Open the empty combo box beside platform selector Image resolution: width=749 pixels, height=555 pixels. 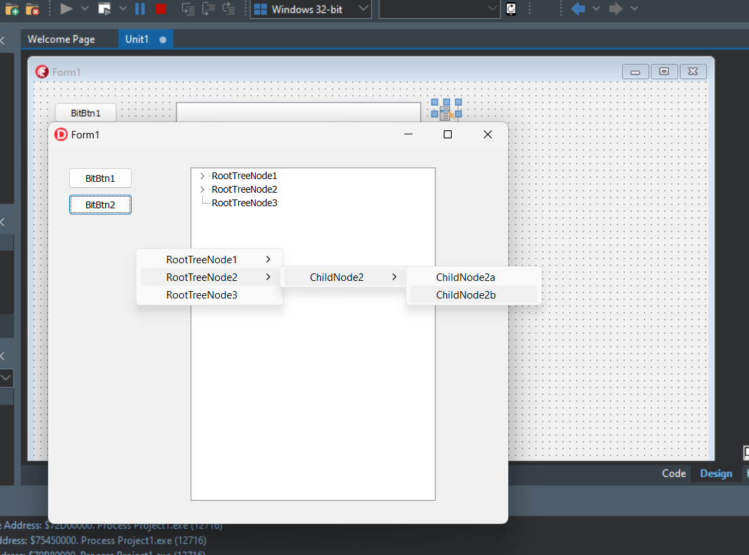440,9
